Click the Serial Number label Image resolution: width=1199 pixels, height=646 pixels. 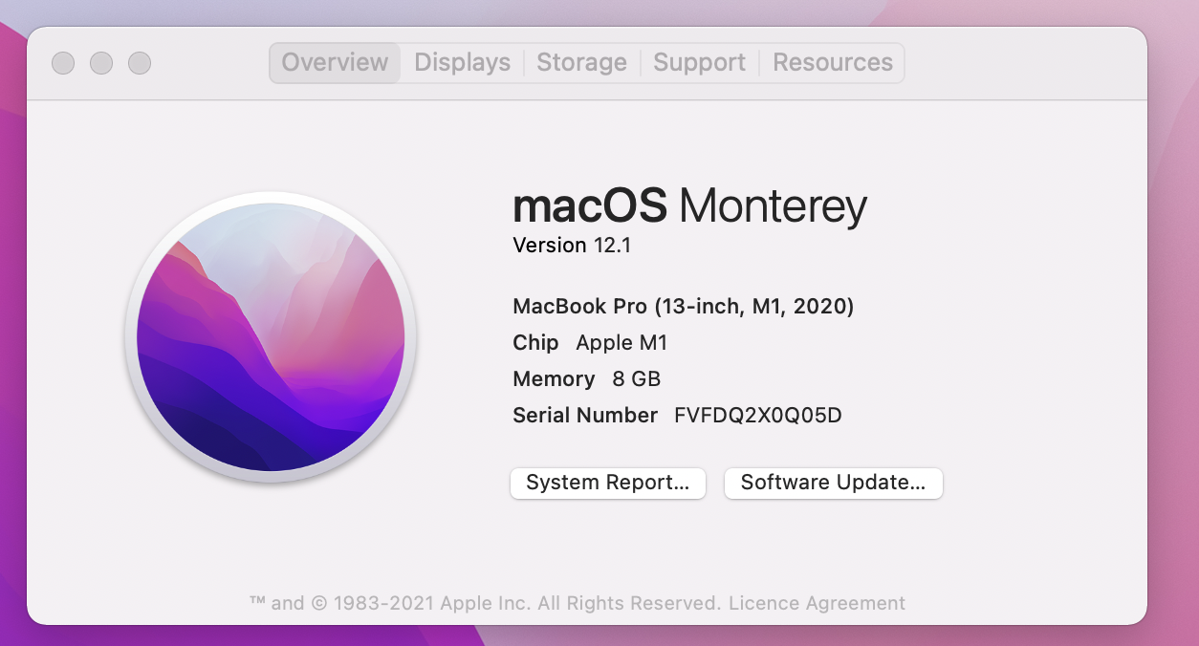585,415
